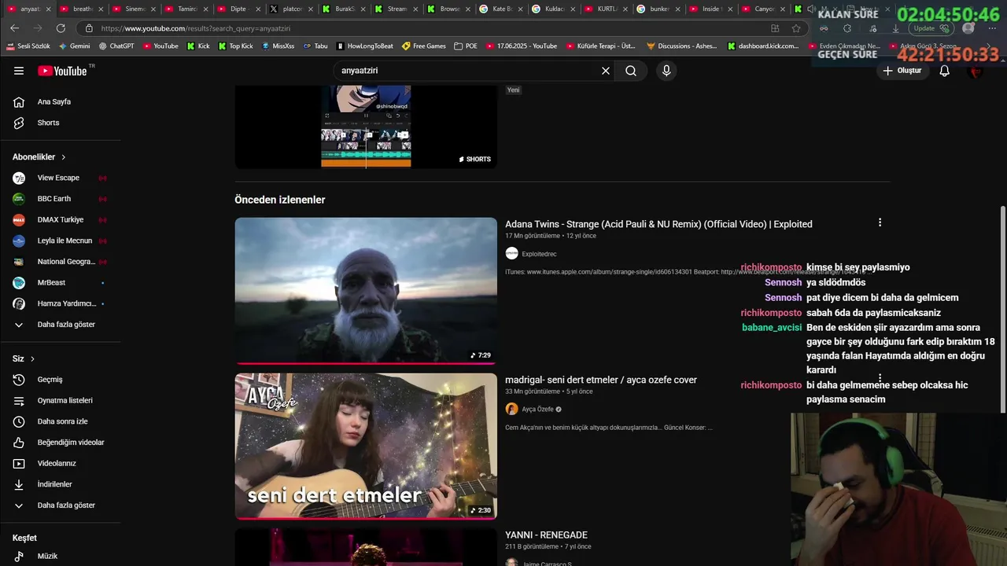Expand the Abonelikler section header
The image size is (1007, 566).
(39, 157)
